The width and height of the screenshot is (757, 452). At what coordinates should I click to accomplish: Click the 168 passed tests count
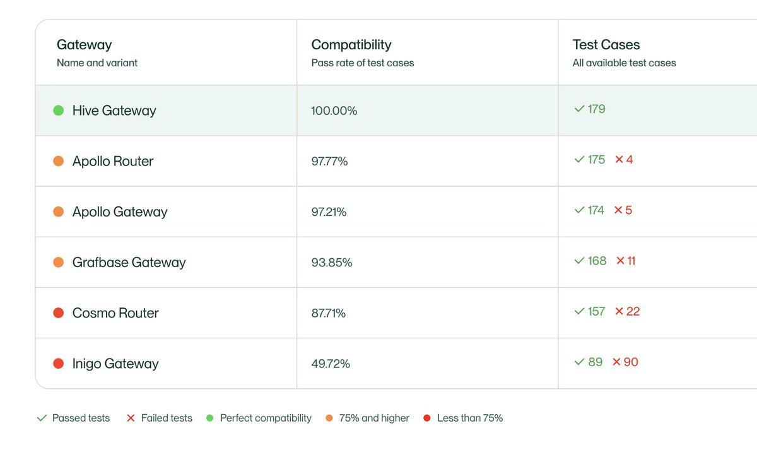pos(597,261)
